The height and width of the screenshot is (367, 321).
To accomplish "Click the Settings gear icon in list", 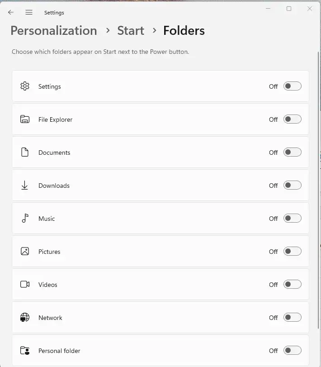I will (x=25, y=86).
